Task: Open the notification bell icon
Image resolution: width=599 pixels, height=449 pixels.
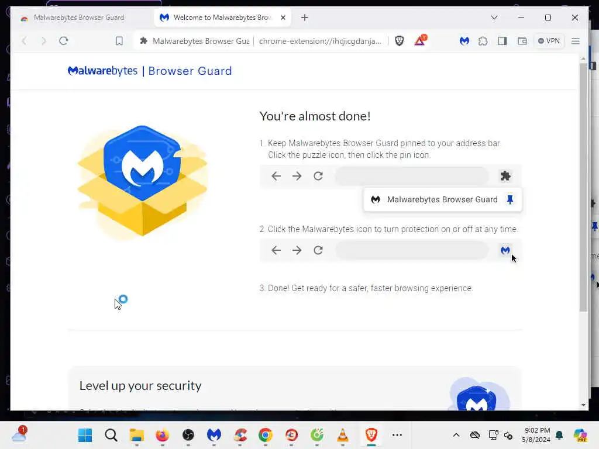Action: pyautogui.click(x=559, y=435)
